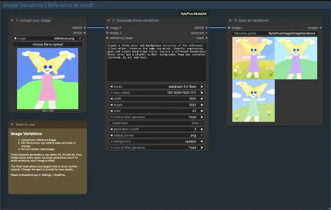The image size is (331, 210).
Task: Decrease seed value with left arrow
Action: click(111, 111)
